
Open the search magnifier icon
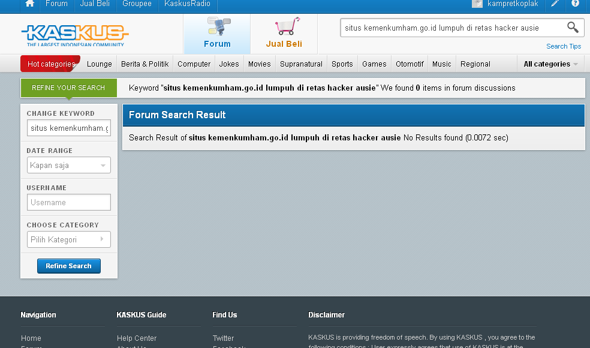coord(572,28)
